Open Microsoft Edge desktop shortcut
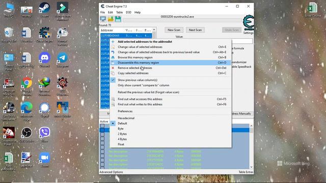The height and width of the screenshot is (183, 326). pyautogui.click(x=26, y=111)
